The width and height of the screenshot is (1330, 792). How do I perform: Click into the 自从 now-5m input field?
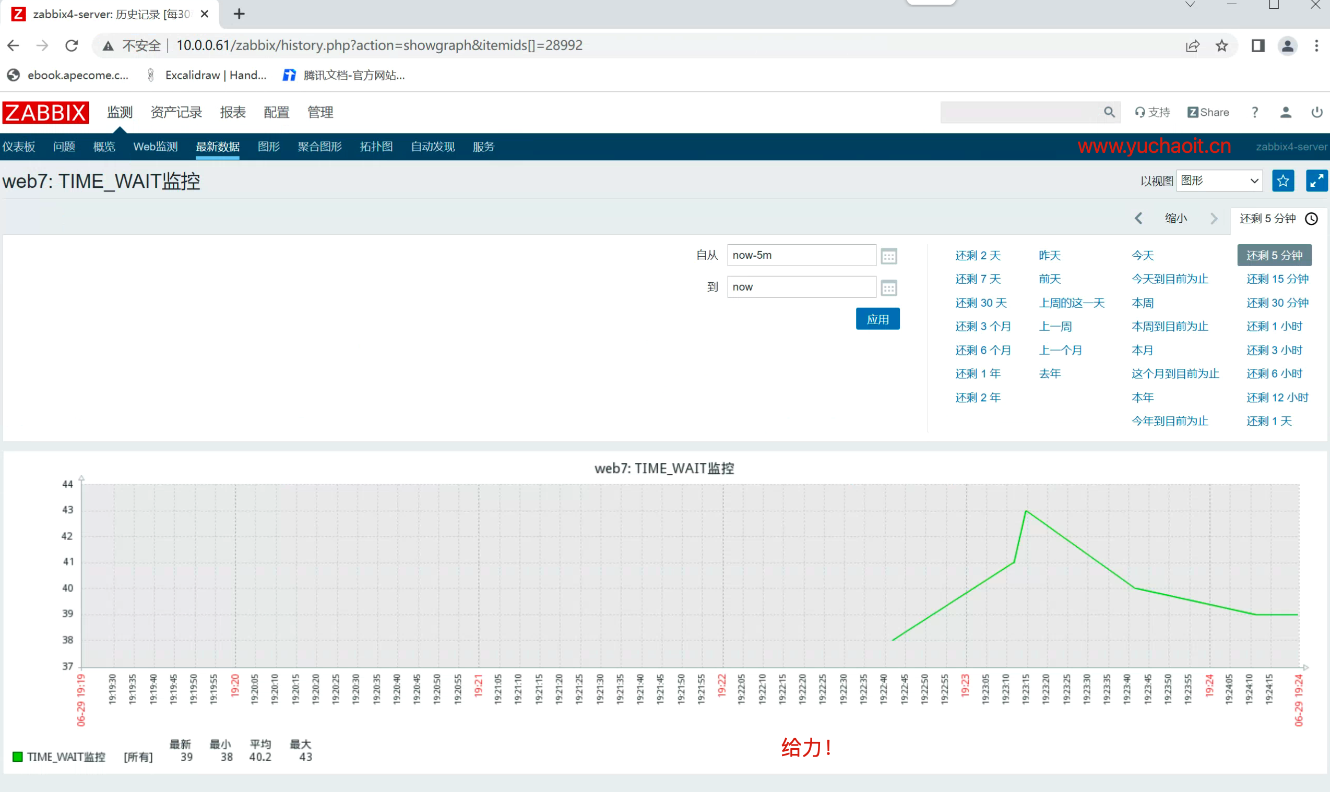[x=800, y=255]
